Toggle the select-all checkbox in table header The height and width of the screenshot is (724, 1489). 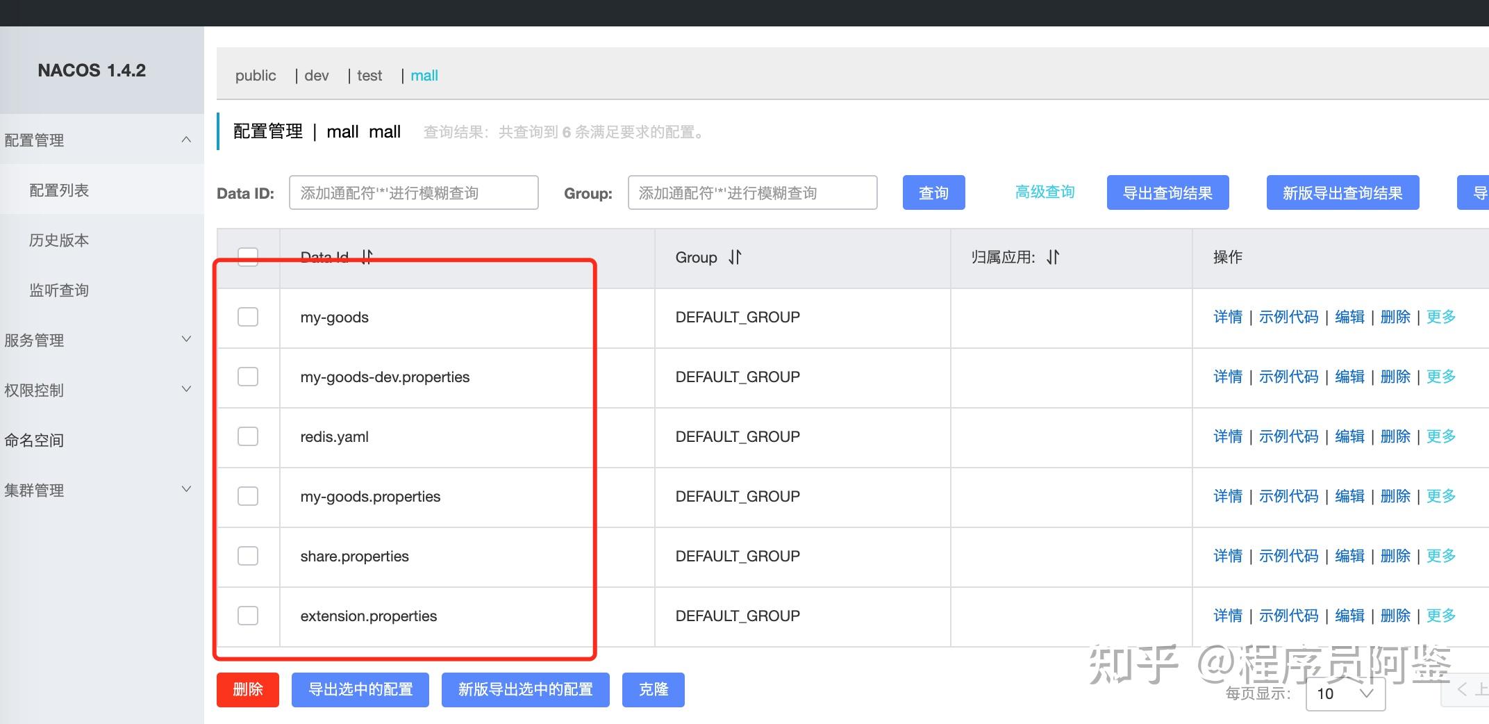pos(248,257)
